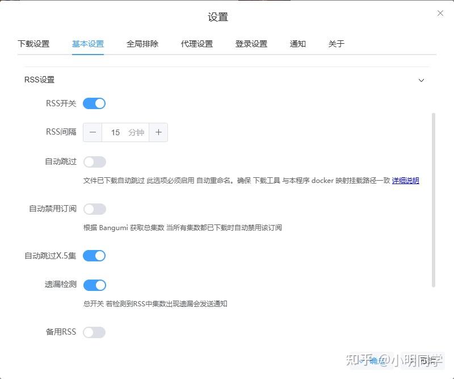Enable the 自动跳过 toggle switch
This screenshot has width=454, height=379.
[x=94, y=162]
